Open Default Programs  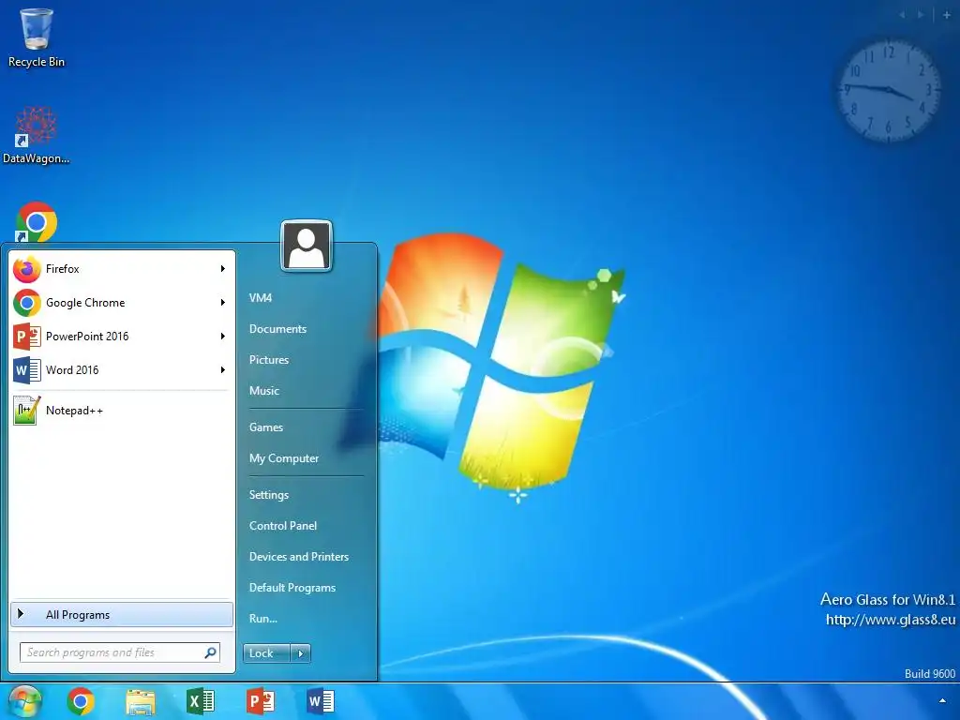tap(292, 588)
